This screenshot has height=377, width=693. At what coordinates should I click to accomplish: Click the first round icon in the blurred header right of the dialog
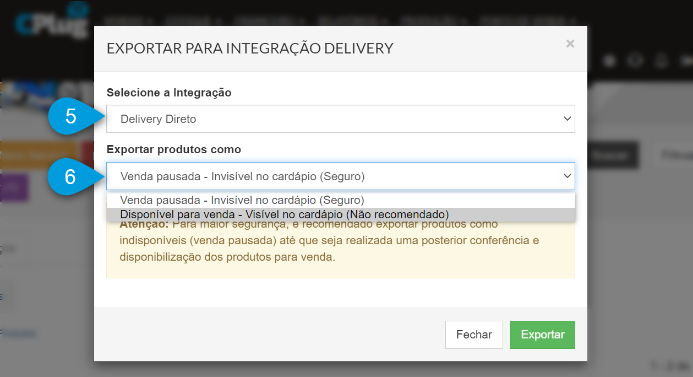[x=609, y=61]
